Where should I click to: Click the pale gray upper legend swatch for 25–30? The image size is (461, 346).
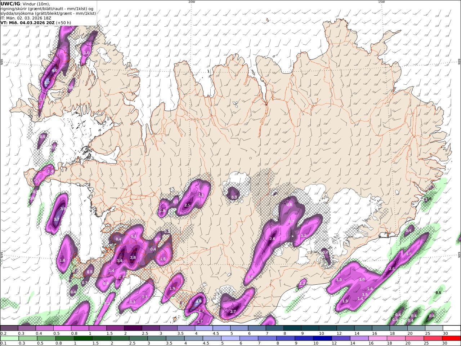point(434,328)
